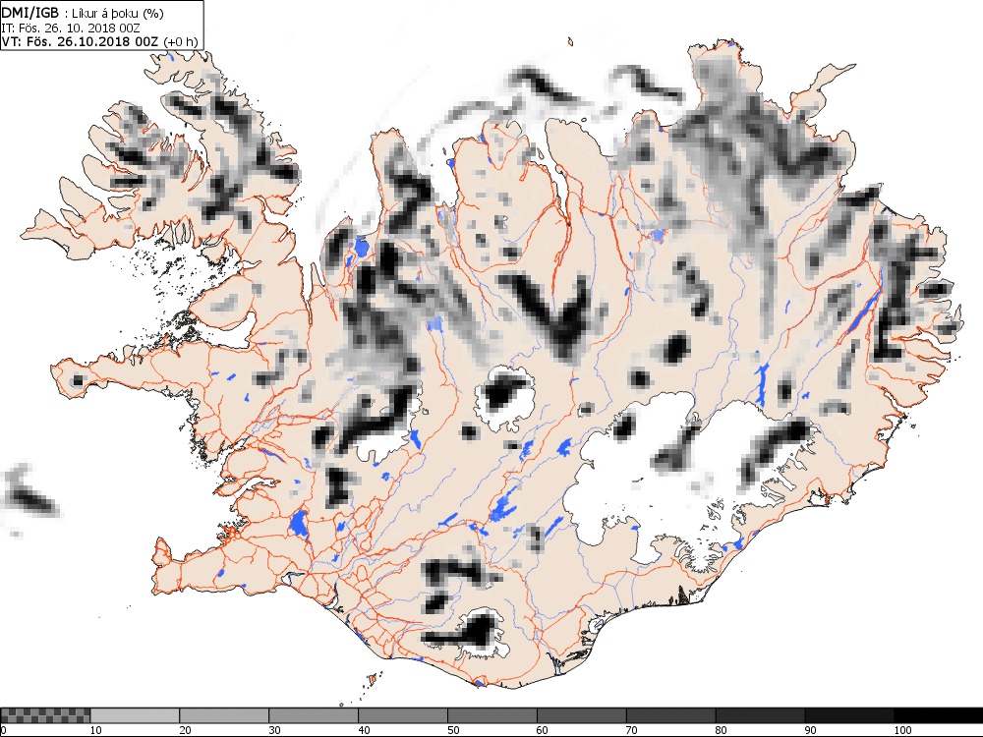The width and height of the screenshot is (983, 737).
Task: Choose the 70–80% legend color segment
Action: [670, 715]
